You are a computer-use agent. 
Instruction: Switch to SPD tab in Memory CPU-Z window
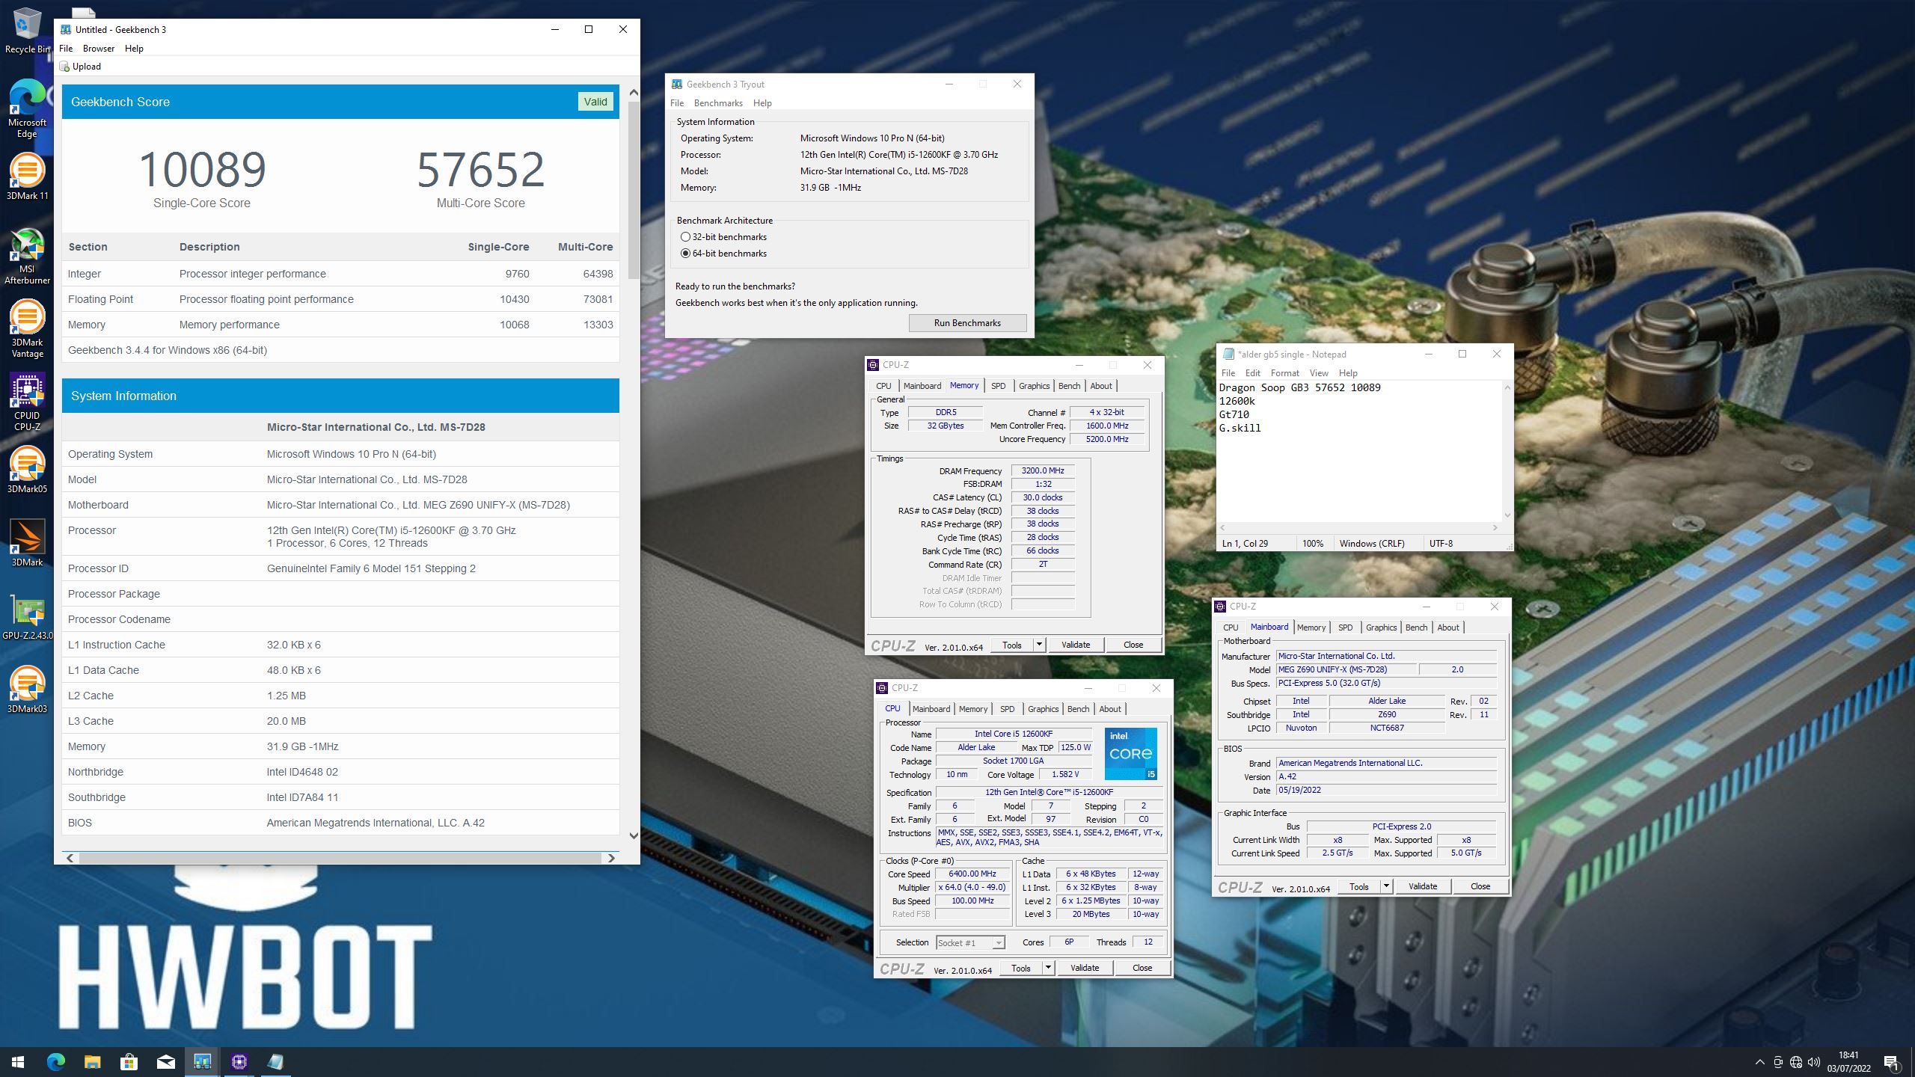(998, 386)
